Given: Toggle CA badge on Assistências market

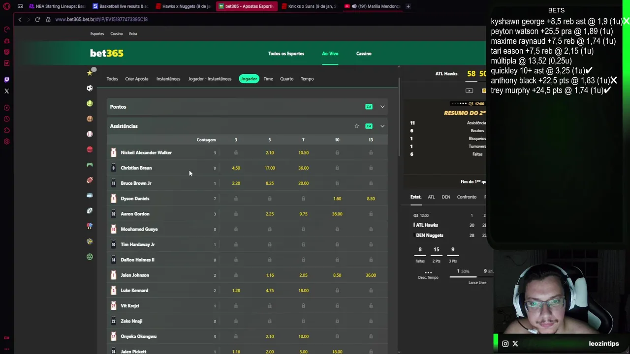Looking at the screenshot, I should coord(369,126).
